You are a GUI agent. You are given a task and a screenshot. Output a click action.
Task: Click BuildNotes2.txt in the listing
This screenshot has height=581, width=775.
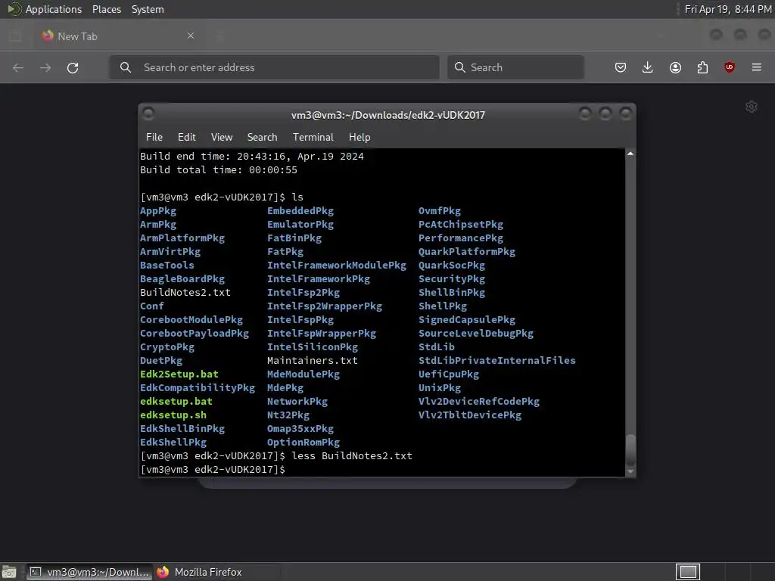coord(185,293)
